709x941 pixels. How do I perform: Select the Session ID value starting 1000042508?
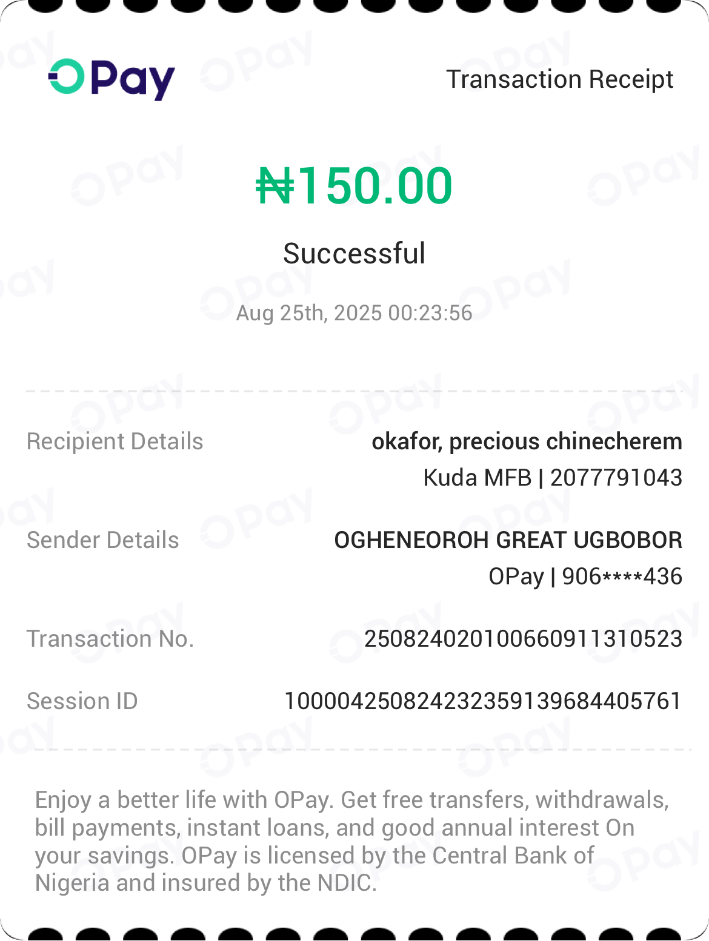click(x=483, y=701)
